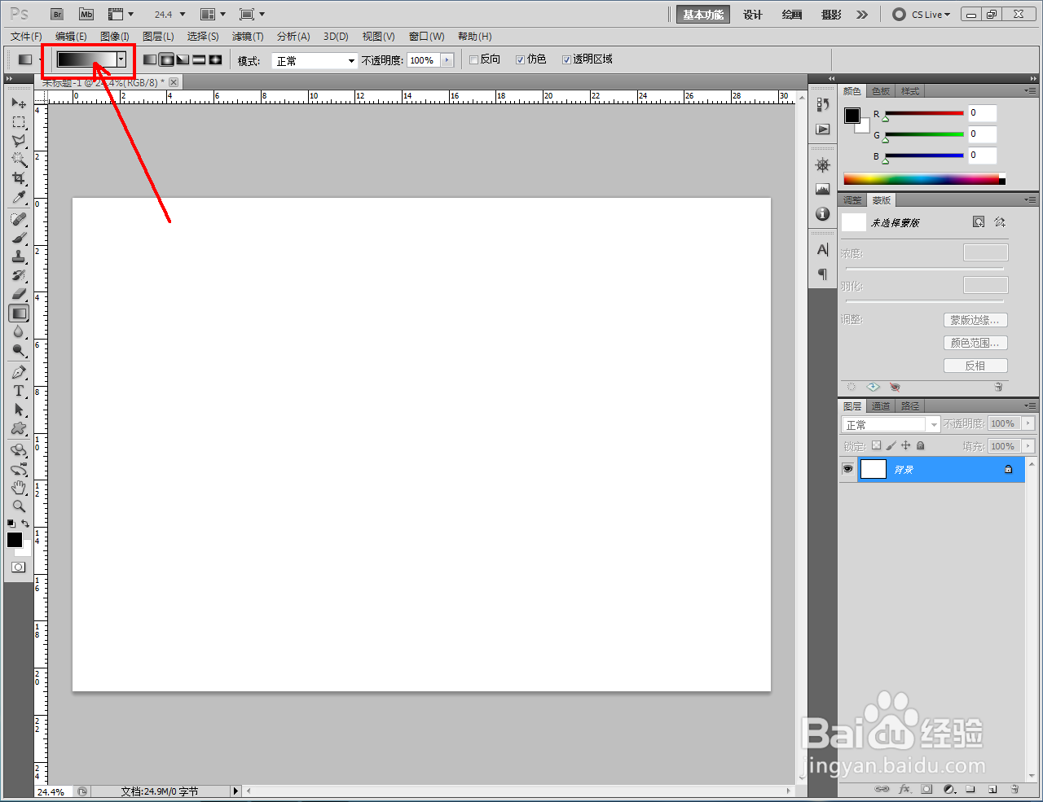1043x802 pixels.
Task: Select the Path Selection tool
Action: pos(19,410)
